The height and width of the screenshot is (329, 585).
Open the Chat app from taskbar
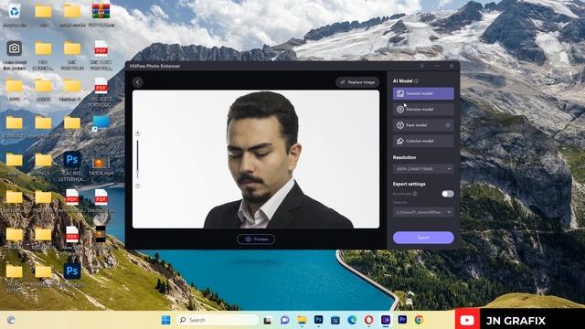[x=284, y=320]
